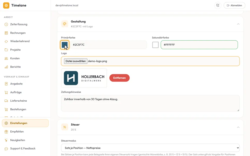
Task: Click the Zeiterfassung clock icon
Action: click(6, 24)
